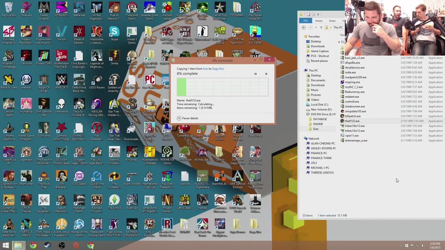Go up one folder level in Explorer
The height and width of the screenshot is (250, 445).
(321, 27)
